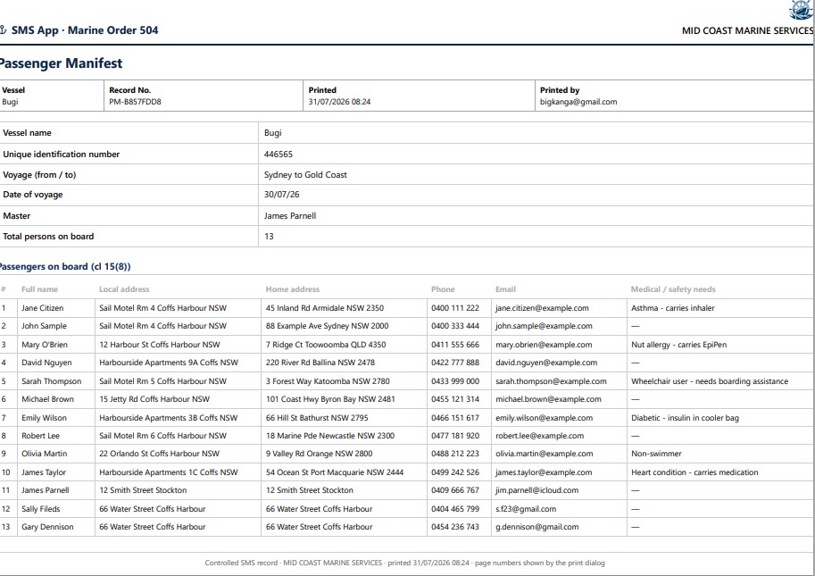
Task: Select Wheelchair user boarding assistance note
Action: tap(710, 381)
